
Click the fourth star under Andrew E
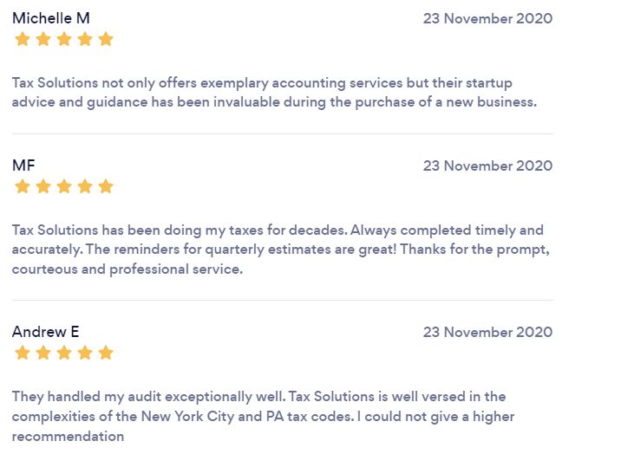[85, 353]
